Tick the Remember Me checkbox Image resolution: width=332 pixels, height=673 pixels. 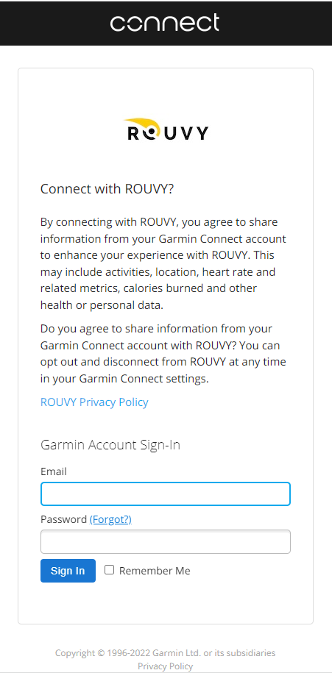[x=110, y=570]
